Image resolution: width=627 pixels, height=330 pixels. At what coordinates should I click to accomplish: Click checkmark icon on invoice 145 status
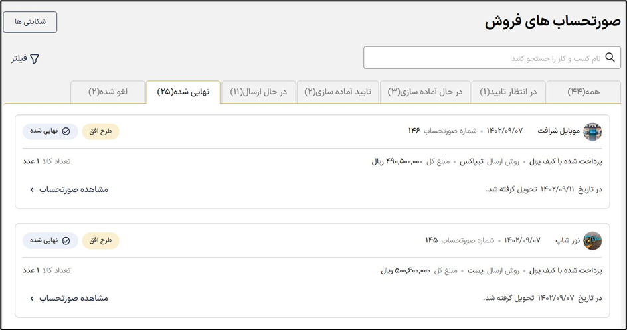tap(66, 240)
